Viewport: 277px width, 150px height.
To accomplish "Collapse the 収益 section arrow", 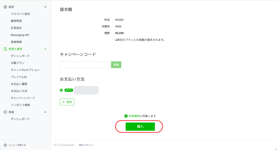I will coord(45,112).
